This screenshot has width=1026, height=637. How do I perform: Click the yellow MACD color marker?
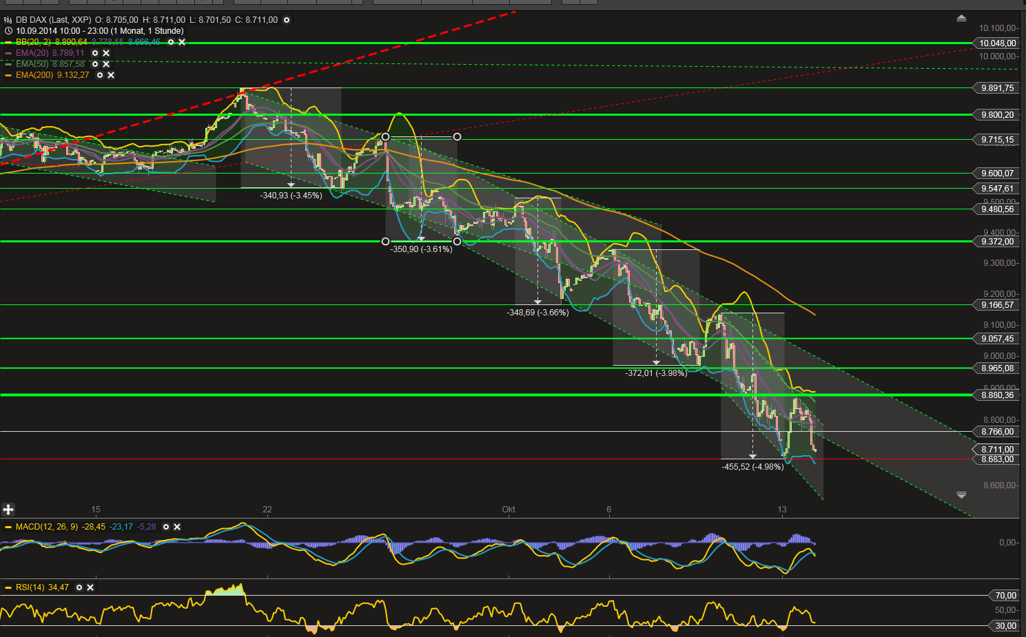click(8, 527)
